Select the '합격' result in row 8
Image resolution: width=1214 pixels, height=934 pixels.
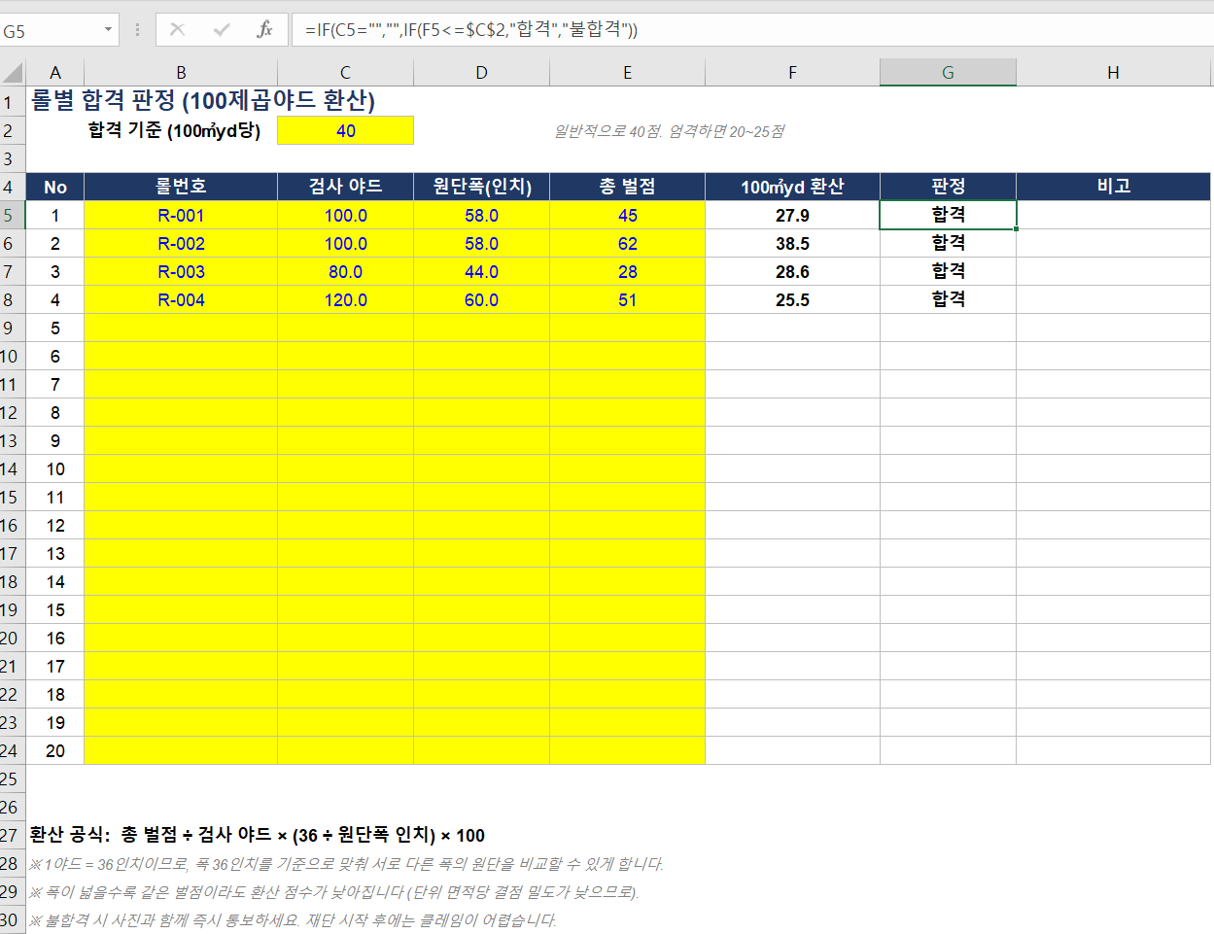[948, 300]
